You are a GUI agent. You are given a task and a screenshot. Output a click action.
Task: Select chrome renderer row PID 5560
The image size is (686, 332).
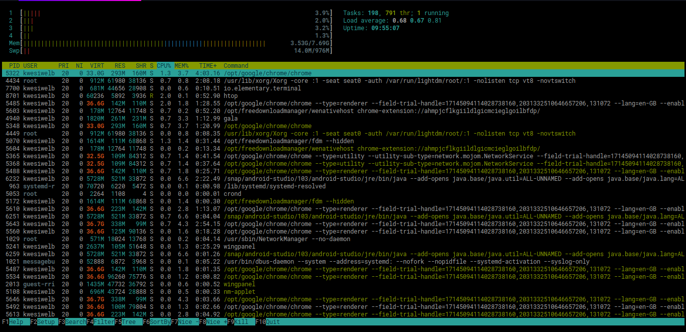click(343, 232)
